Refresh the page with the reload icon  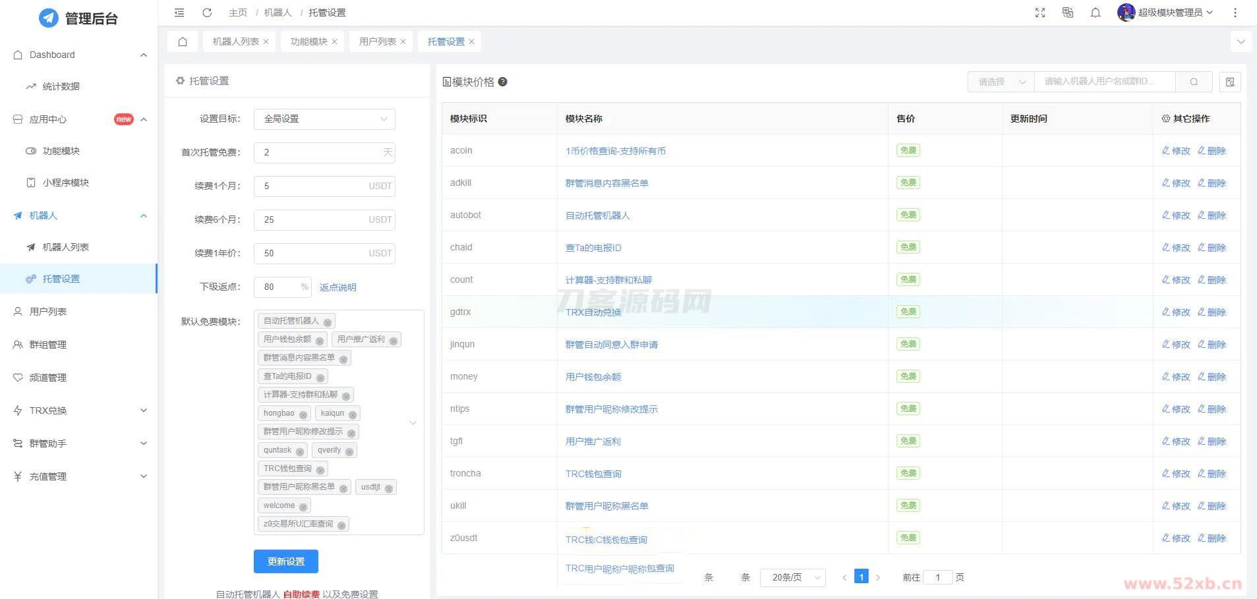206,12
